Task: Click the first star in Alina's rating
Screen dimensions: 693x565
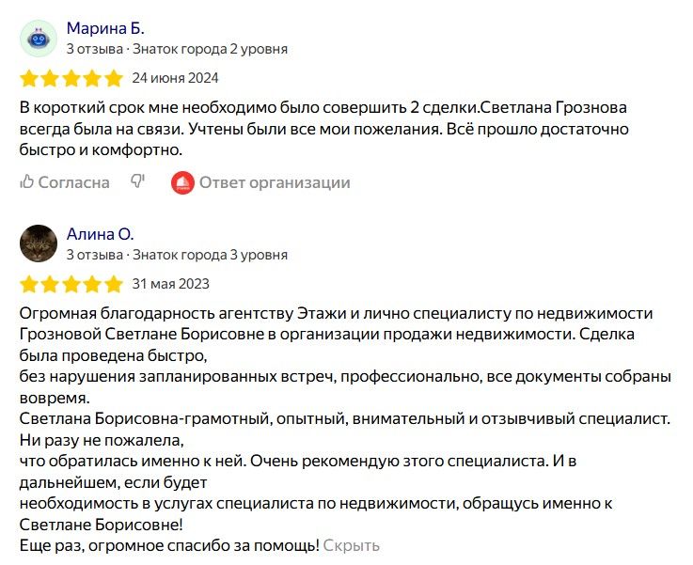Action: pyautogui.click(x=29, y=284)
